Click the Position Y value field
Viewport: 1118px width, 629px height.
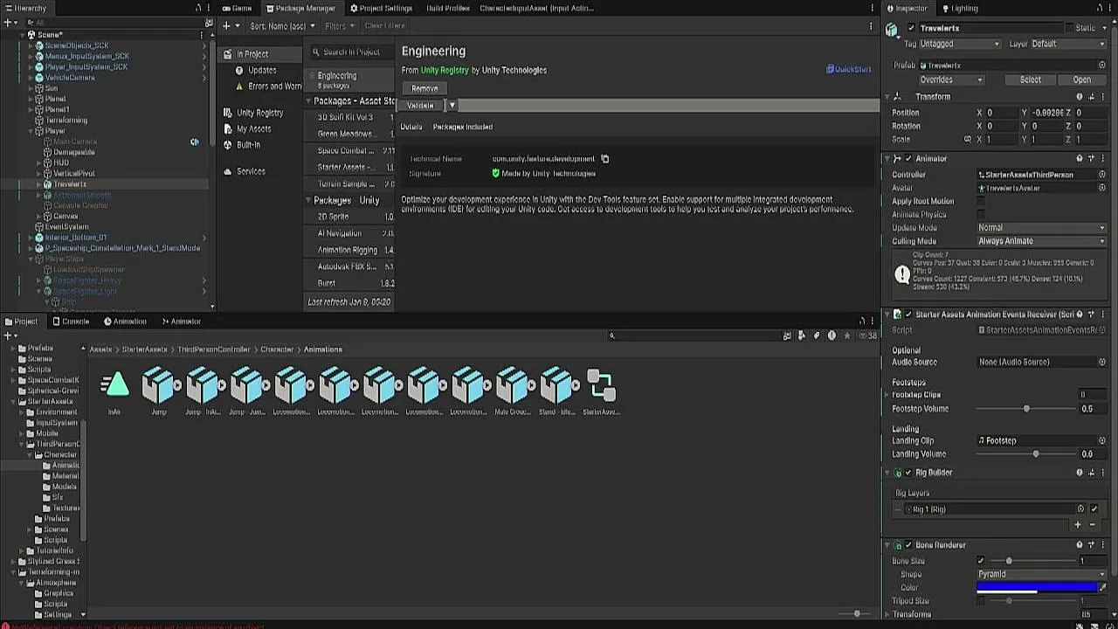pos(1046,113)
